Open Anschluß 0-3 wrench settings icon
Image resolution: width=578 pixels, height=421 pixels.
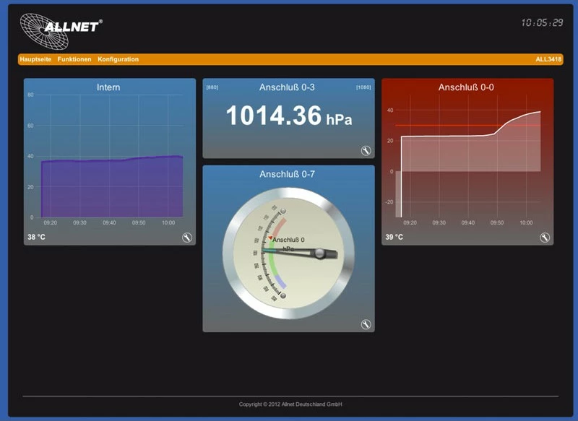tap(366, 149)
